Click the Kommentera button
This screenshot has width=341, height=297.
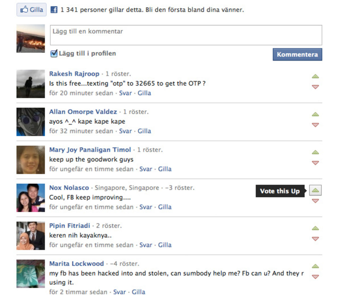click(297, 55)
